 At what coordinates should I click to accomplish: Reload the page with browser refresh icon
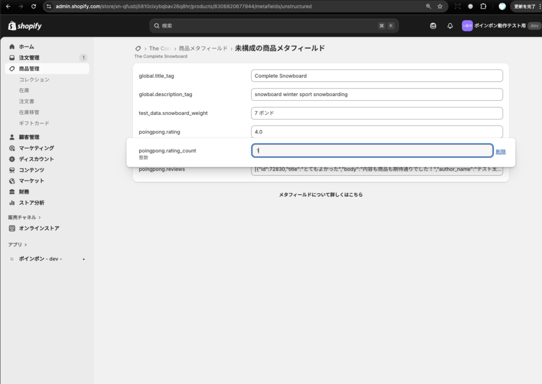tap(34, 7)
